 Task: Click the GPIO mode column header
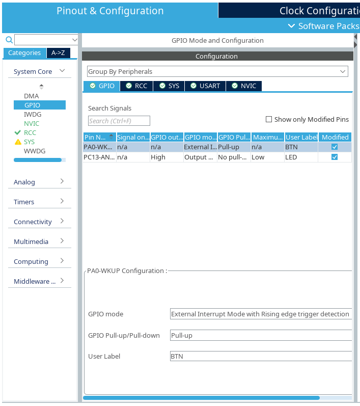(201, 137)
